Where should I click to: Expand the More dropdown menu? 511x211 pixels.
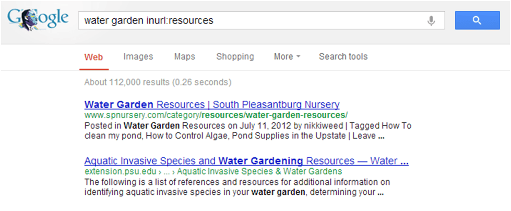click(x=287, y=56)
